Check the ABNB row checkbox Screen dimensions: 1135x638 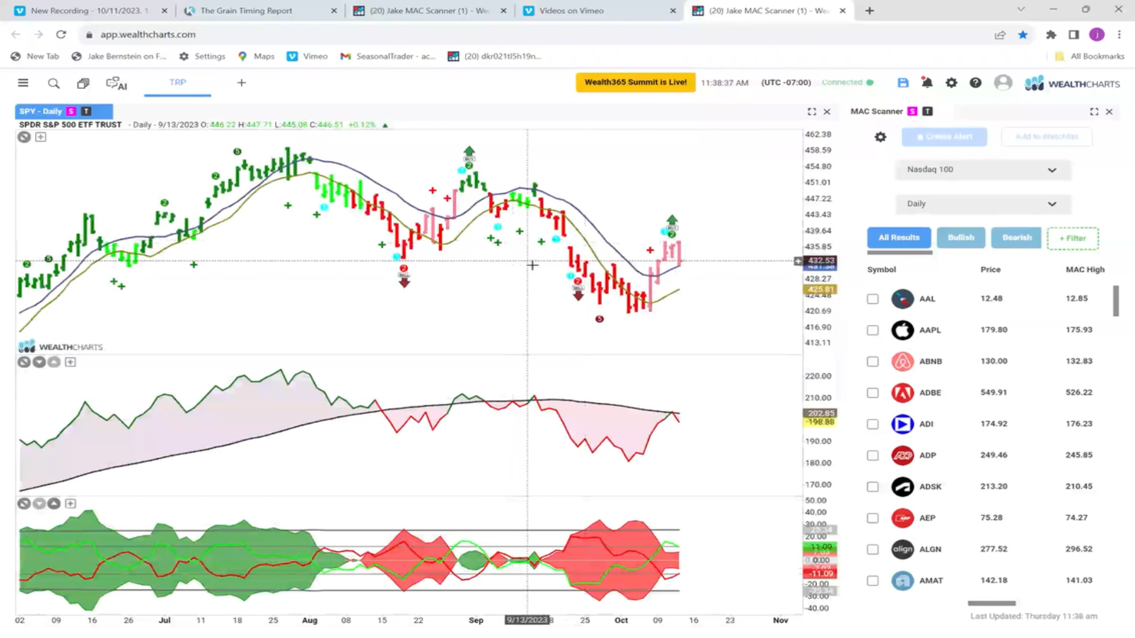873,362
